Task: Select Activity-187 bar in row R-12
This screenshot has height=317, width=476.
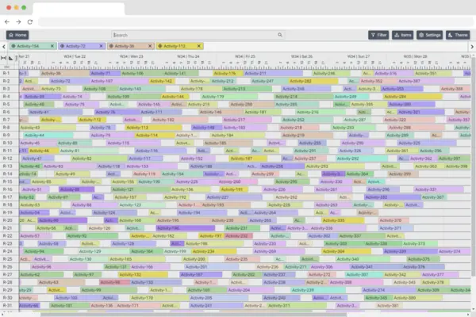Action: coord(248,158)
